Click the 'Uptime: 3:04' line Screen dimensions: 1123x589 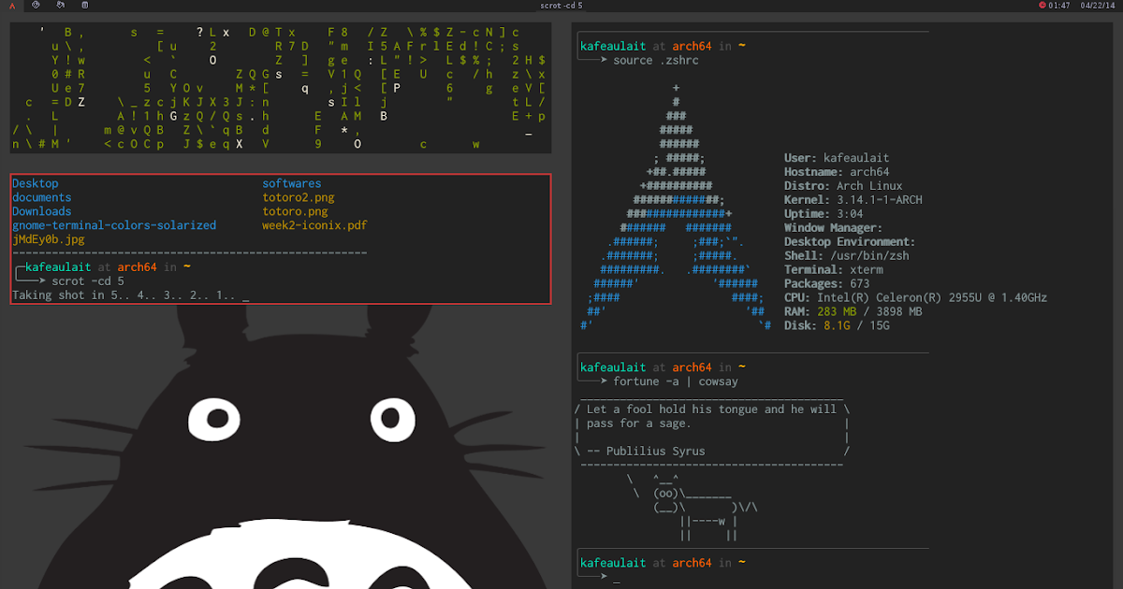[824, 214]
